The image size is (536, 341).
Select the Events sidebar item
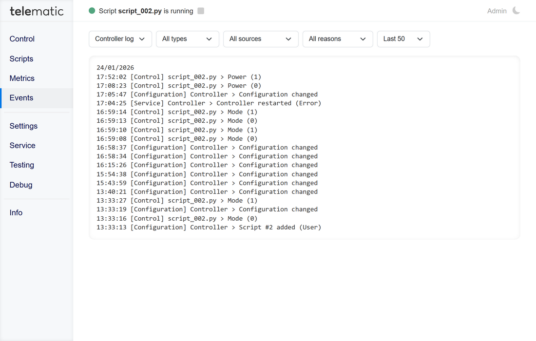(x=21, y=98)
